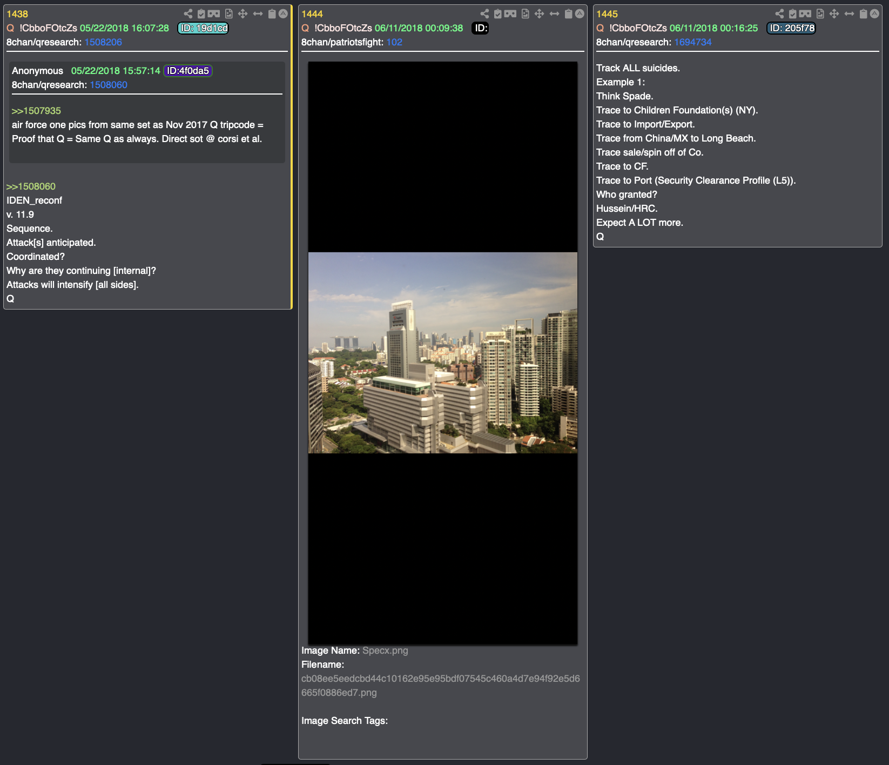Click the circled up-arrow icon on post 1438
Image resolution: width=889 pixels, height=765 pixels.
(283, 14)
